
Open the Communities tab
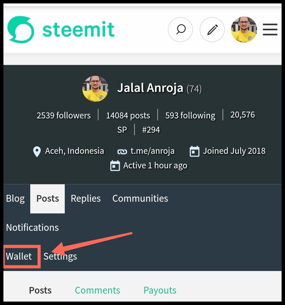click(x=140, y=199)
